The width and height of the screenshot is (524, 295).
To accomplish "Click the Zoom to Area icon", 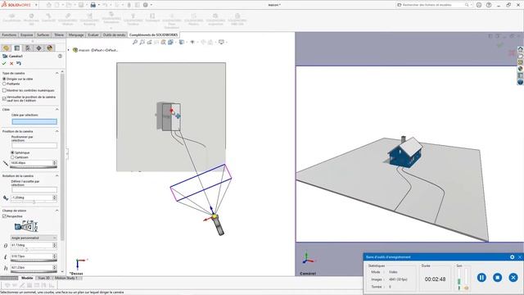I will click(142, 42).
